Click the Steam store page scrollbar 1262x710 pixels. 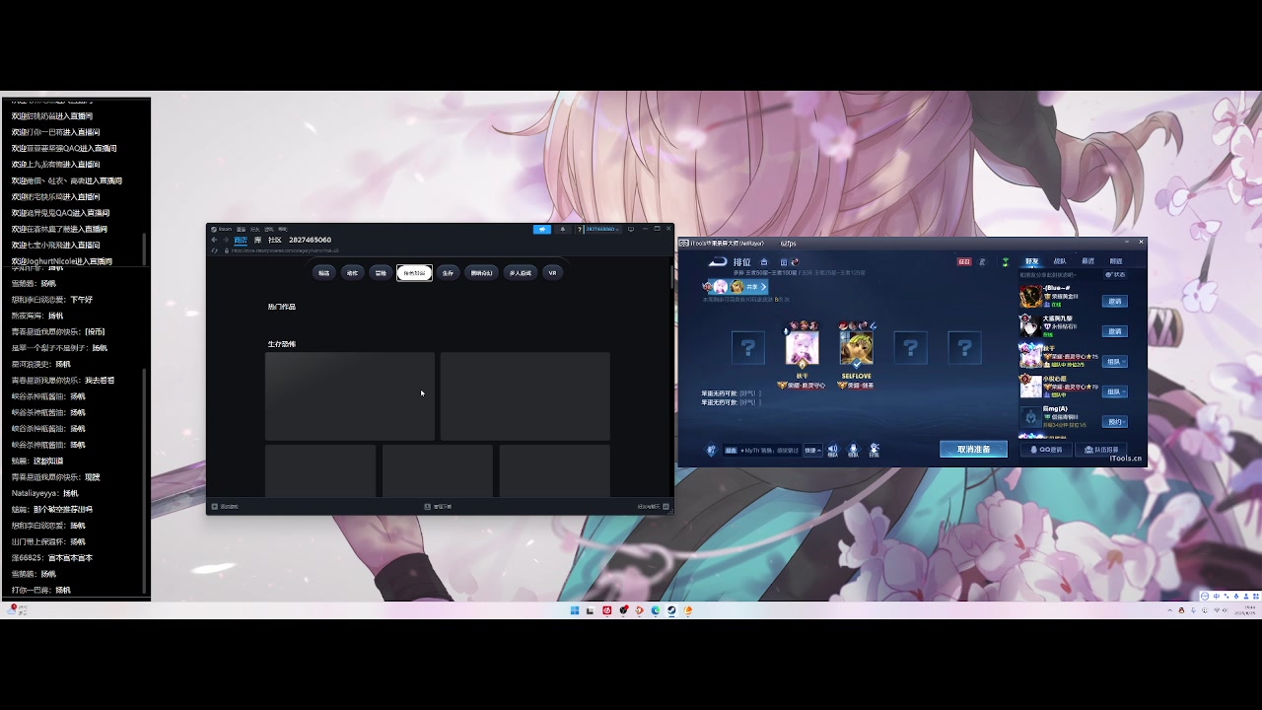pyautogui.click(x=670, y=276)
